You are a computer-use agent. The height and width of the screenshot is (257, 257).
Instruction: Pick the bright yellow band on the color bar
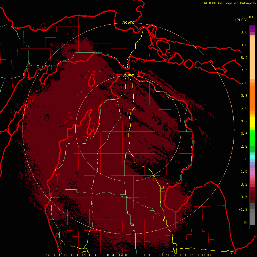(252, 122)
